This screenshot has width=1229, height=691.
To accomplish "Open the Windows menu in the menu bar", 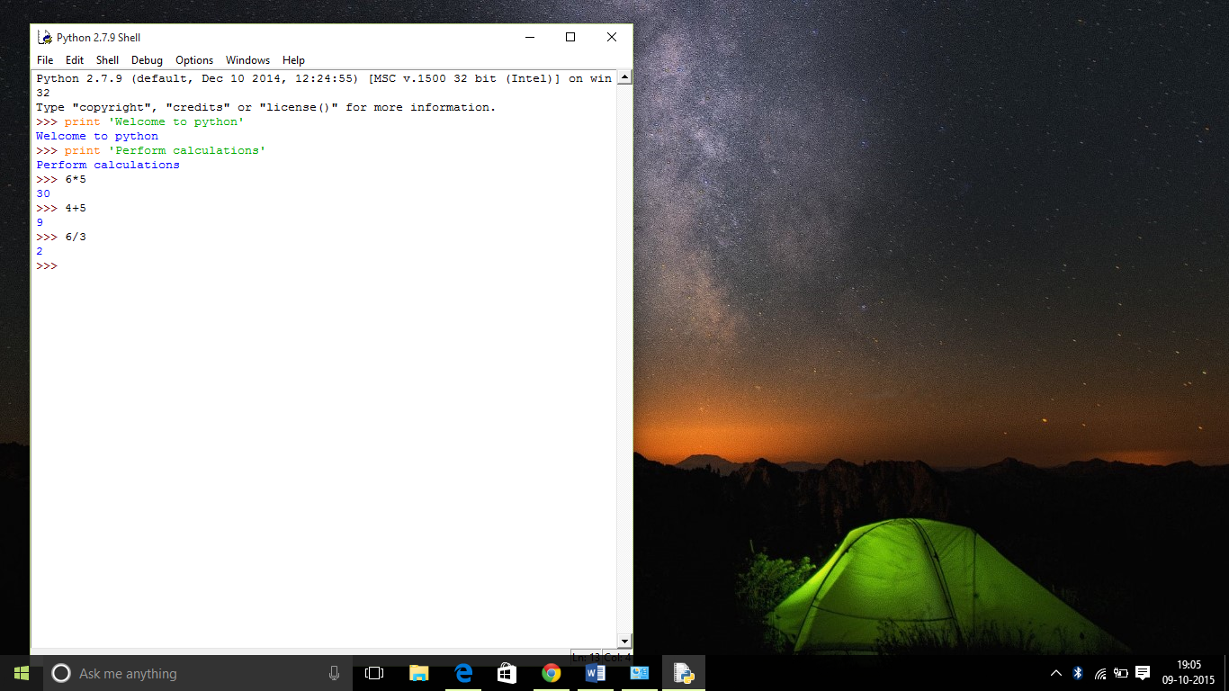I will 247,60.
